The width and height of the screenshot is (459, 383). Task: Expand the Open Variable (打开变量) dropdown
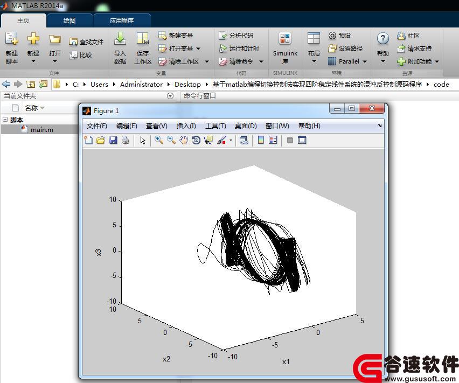coord(198,48)
